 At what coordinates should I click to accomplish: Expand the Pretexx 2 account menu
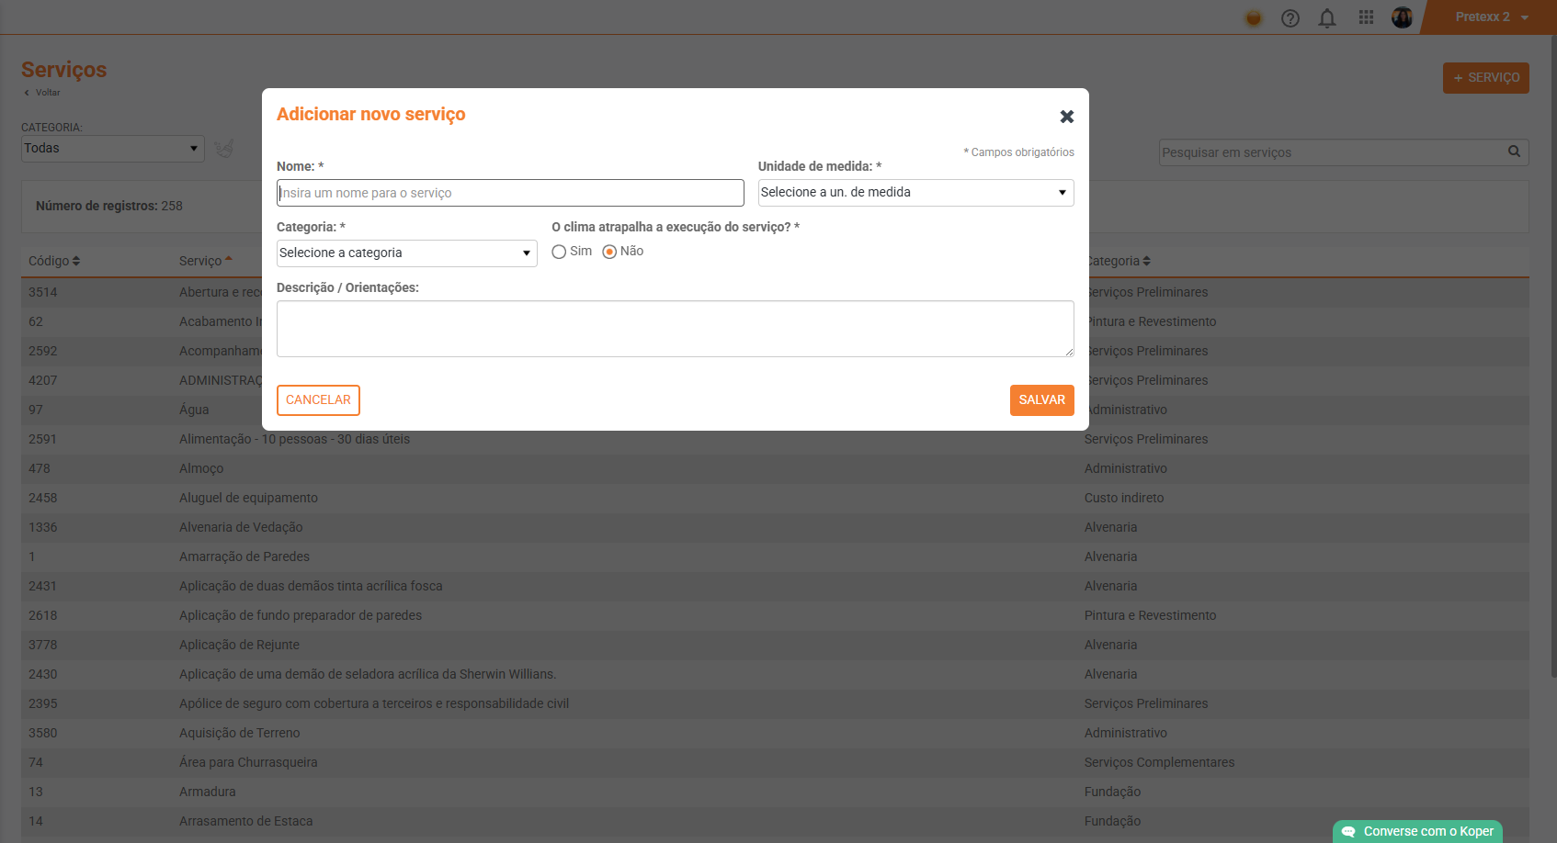[1491, 17]
